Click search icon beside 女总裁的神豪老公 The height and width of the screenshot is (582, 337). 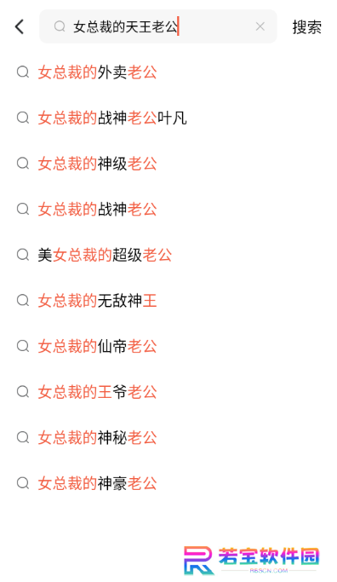(23, 483)
